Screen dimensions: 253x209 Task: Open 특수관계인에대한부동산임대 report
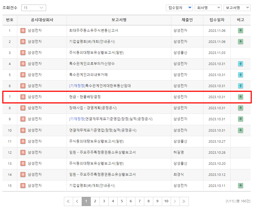click(x=100, y=86)
